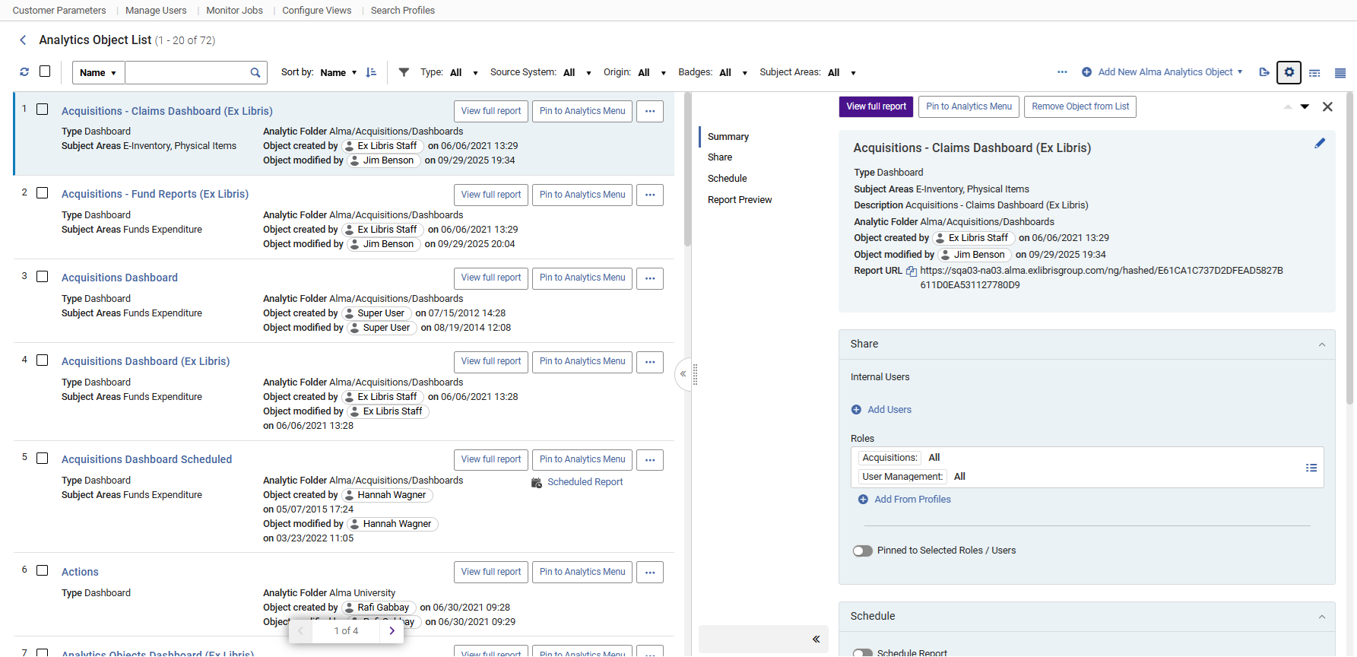Toggle the Schedule Report switch
This screenshot has height=657, width=1357.
coord(862,652)
